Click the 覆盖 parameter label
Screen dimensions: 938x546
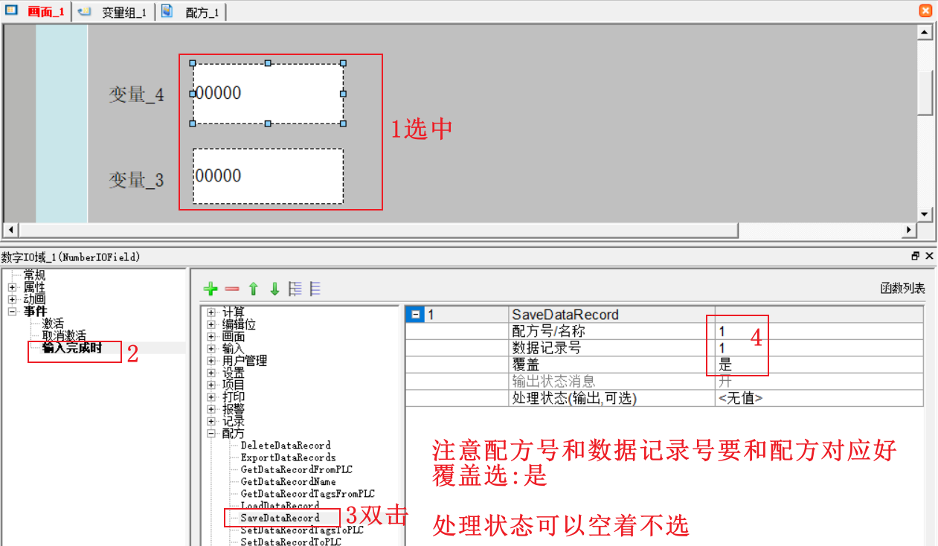[x=525, y=364]
